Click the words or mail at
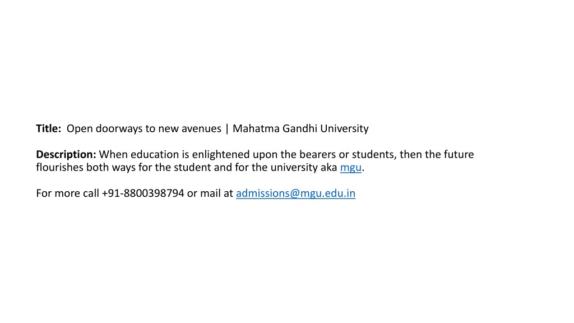The image size is (574, 323). pos(210,193)
